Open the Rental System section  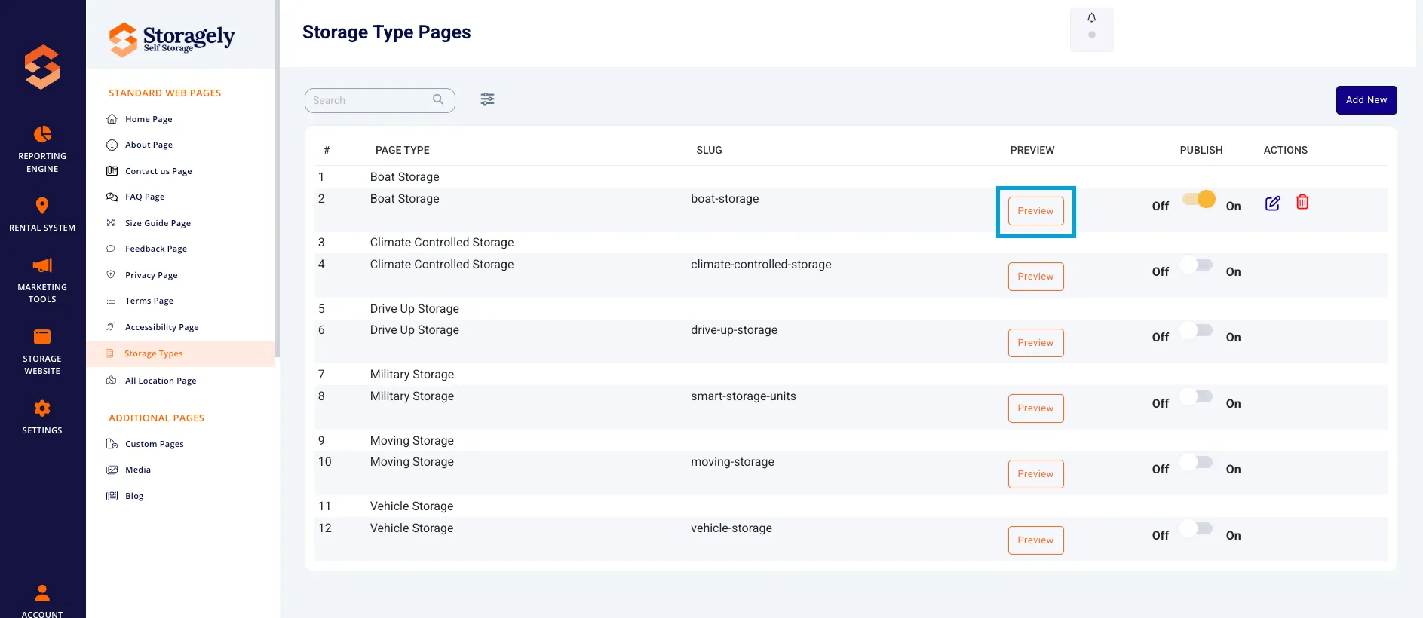tap(42, 214)
